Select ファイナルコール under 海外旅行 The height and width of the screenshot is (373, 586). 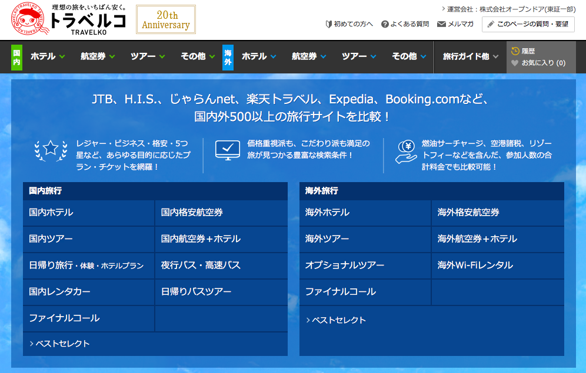pyautogui.click(x=365, y=292)
